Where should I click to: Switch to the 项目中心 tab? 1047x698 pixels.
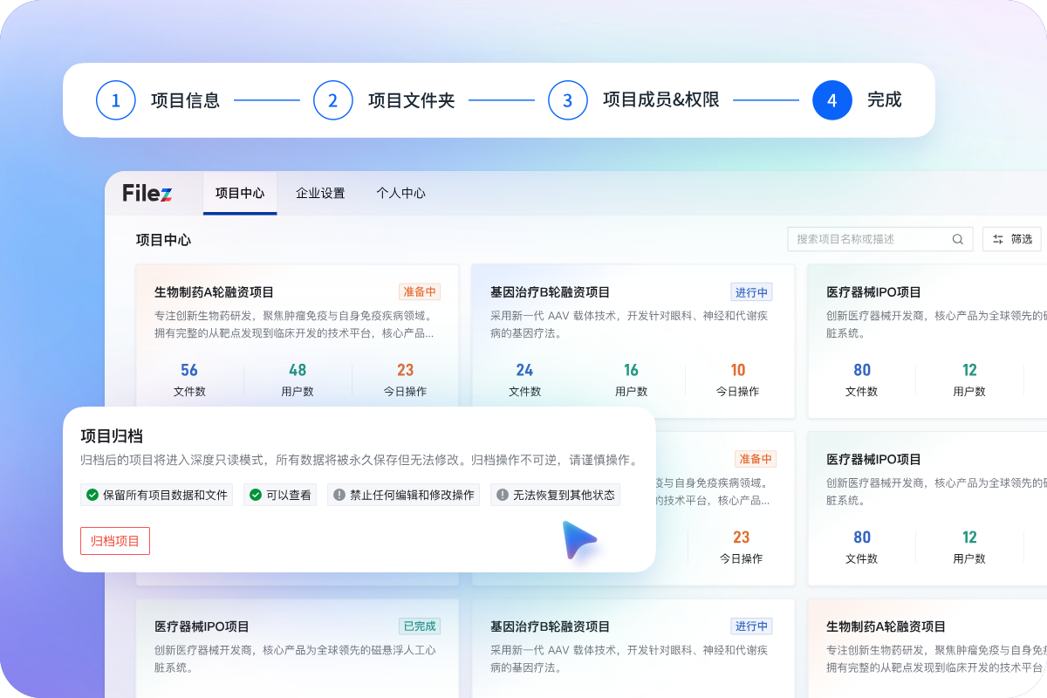point(240,193)
